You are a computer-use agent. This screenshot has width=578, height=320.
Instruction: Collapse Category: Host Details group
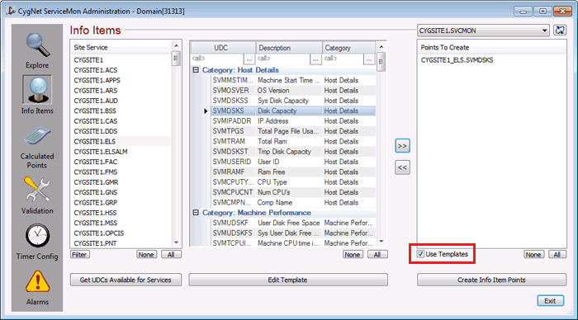(196, 69)
